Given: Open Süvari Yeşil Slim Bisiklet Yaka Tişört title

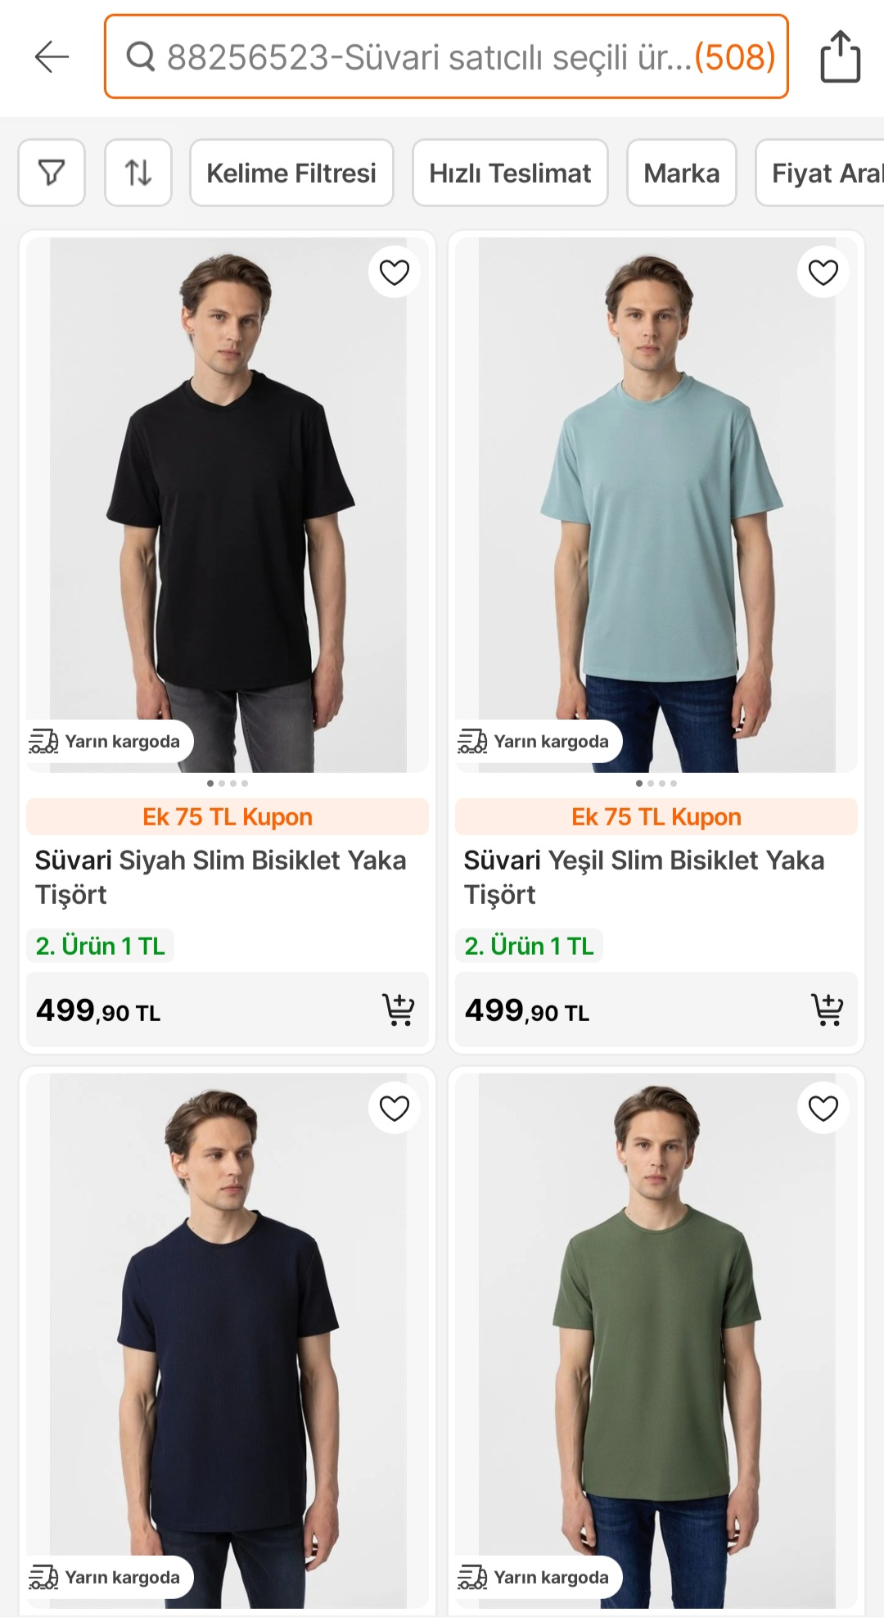Looking at the screenshot, I should [644, 877].
